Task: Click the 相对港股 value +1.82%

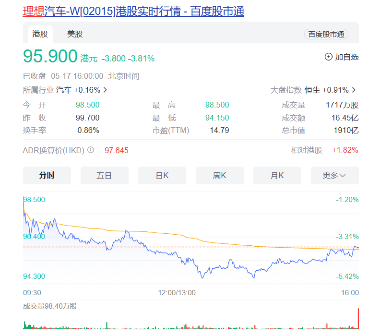Action: tap(345, 150)
